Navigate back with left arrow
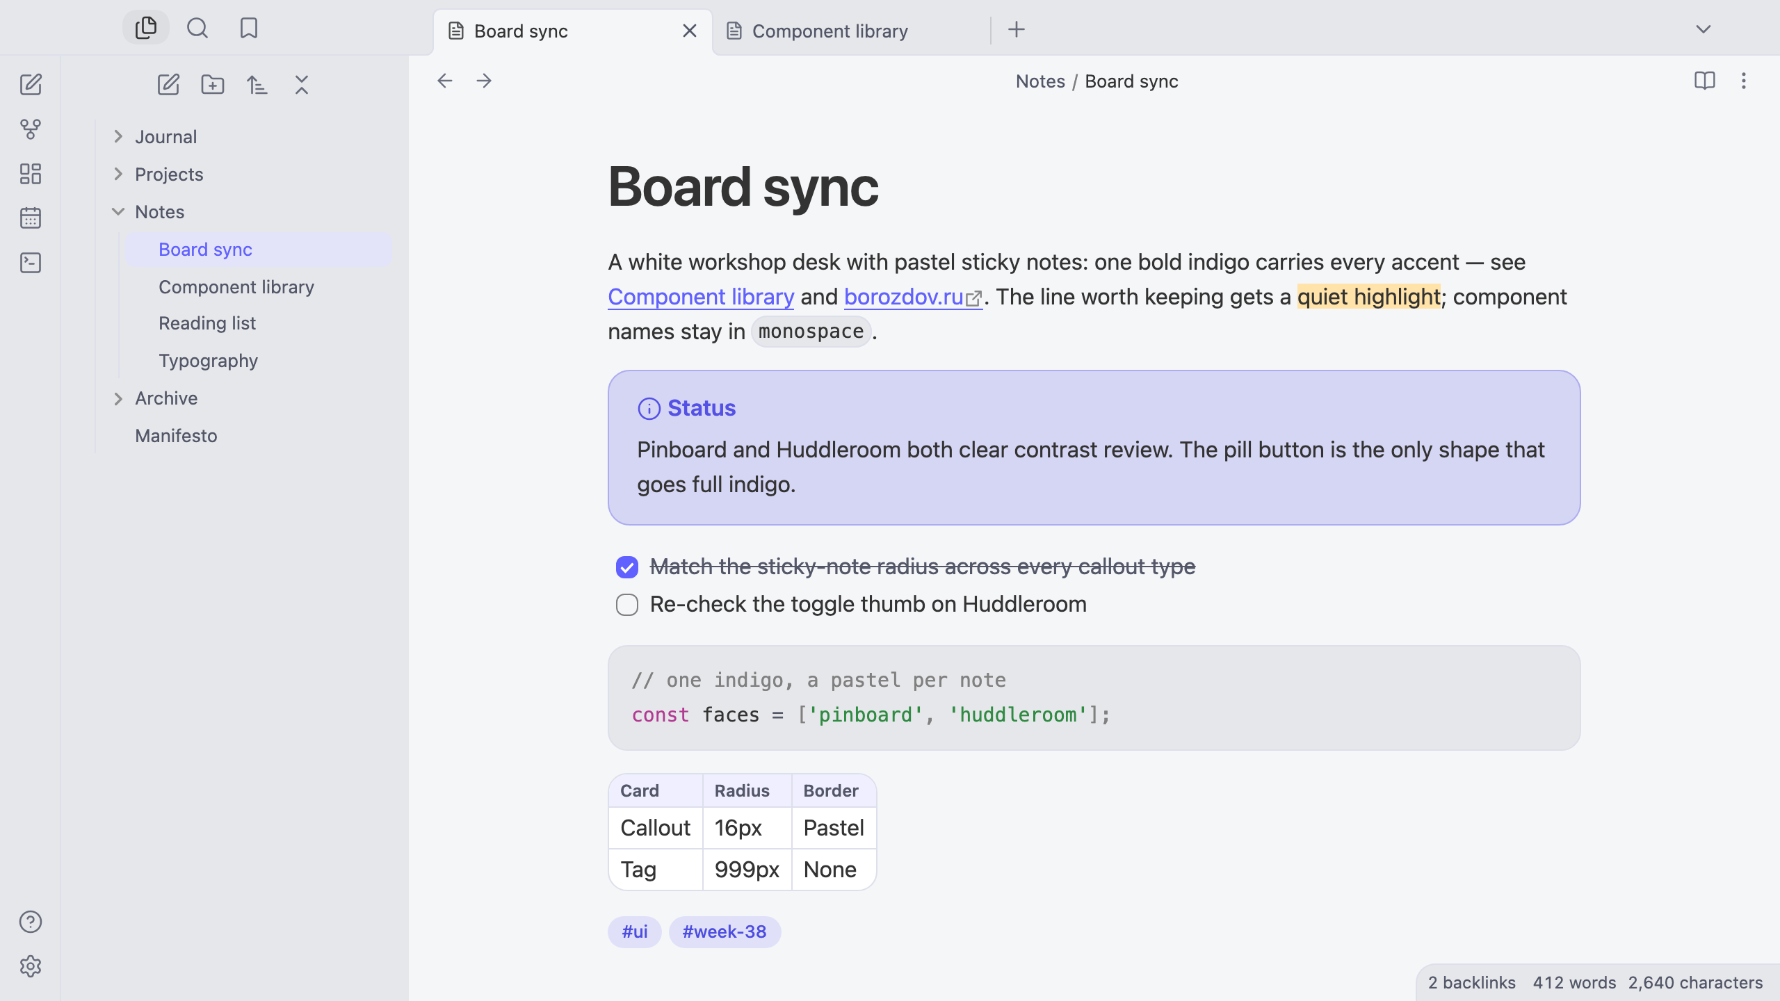1780x1001 pixels. (x=445, y=81)
